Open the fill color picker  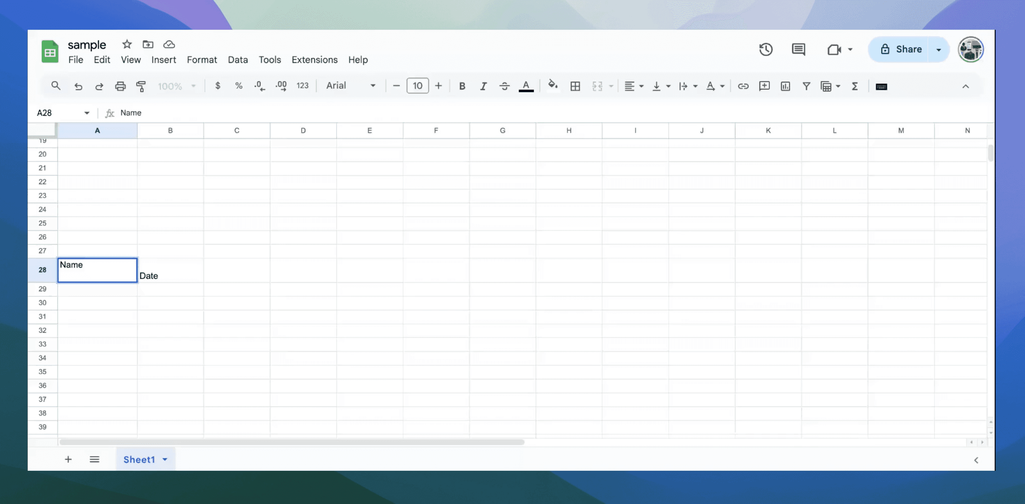(553, 85)
